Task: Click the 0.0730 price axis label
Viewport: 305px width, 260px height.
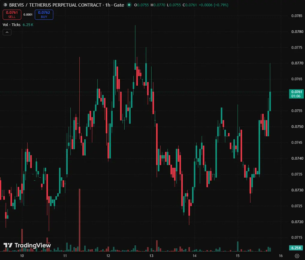Action: click(297, 190)
